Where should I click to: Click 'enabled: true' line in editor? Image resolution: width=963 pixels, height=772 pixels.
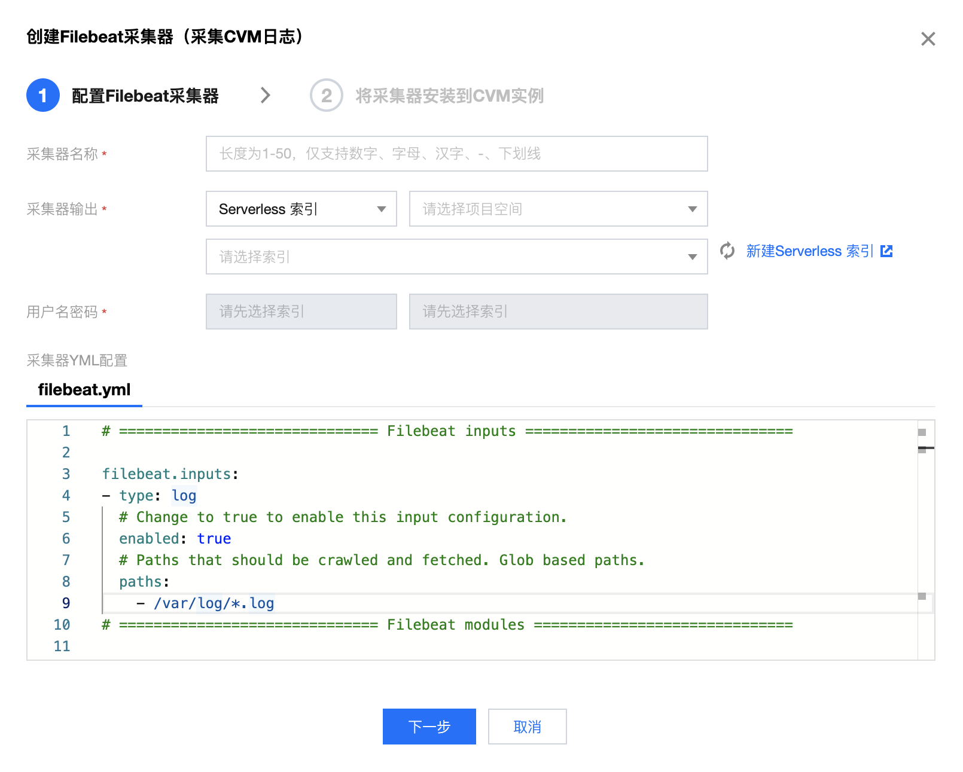175,539
